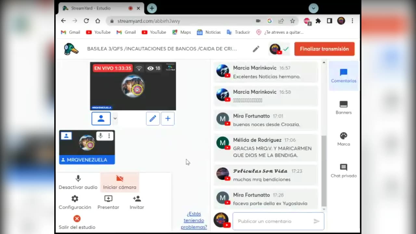The image size is (416, 234).
Task: Open Configuración gear settings
Action: (75, 202)
